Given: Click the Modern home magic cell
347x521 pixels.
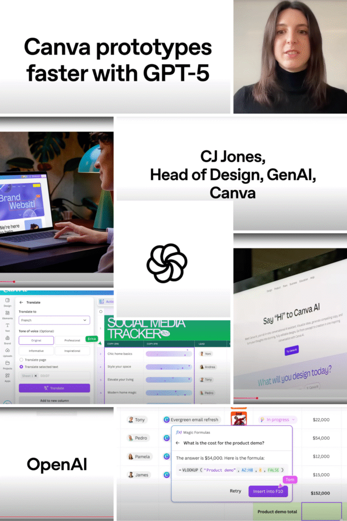Looking at the screenshot, I should [124, 393].
